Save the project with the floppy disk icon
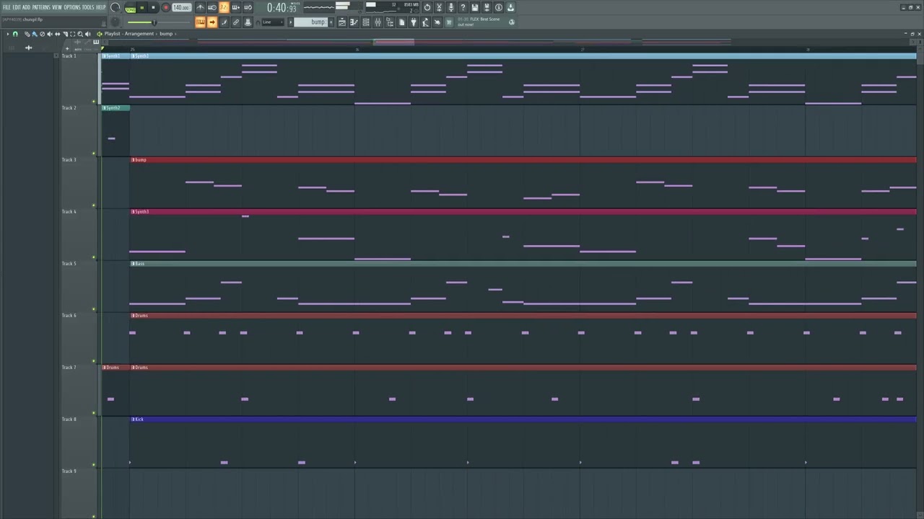 (474, 8)
